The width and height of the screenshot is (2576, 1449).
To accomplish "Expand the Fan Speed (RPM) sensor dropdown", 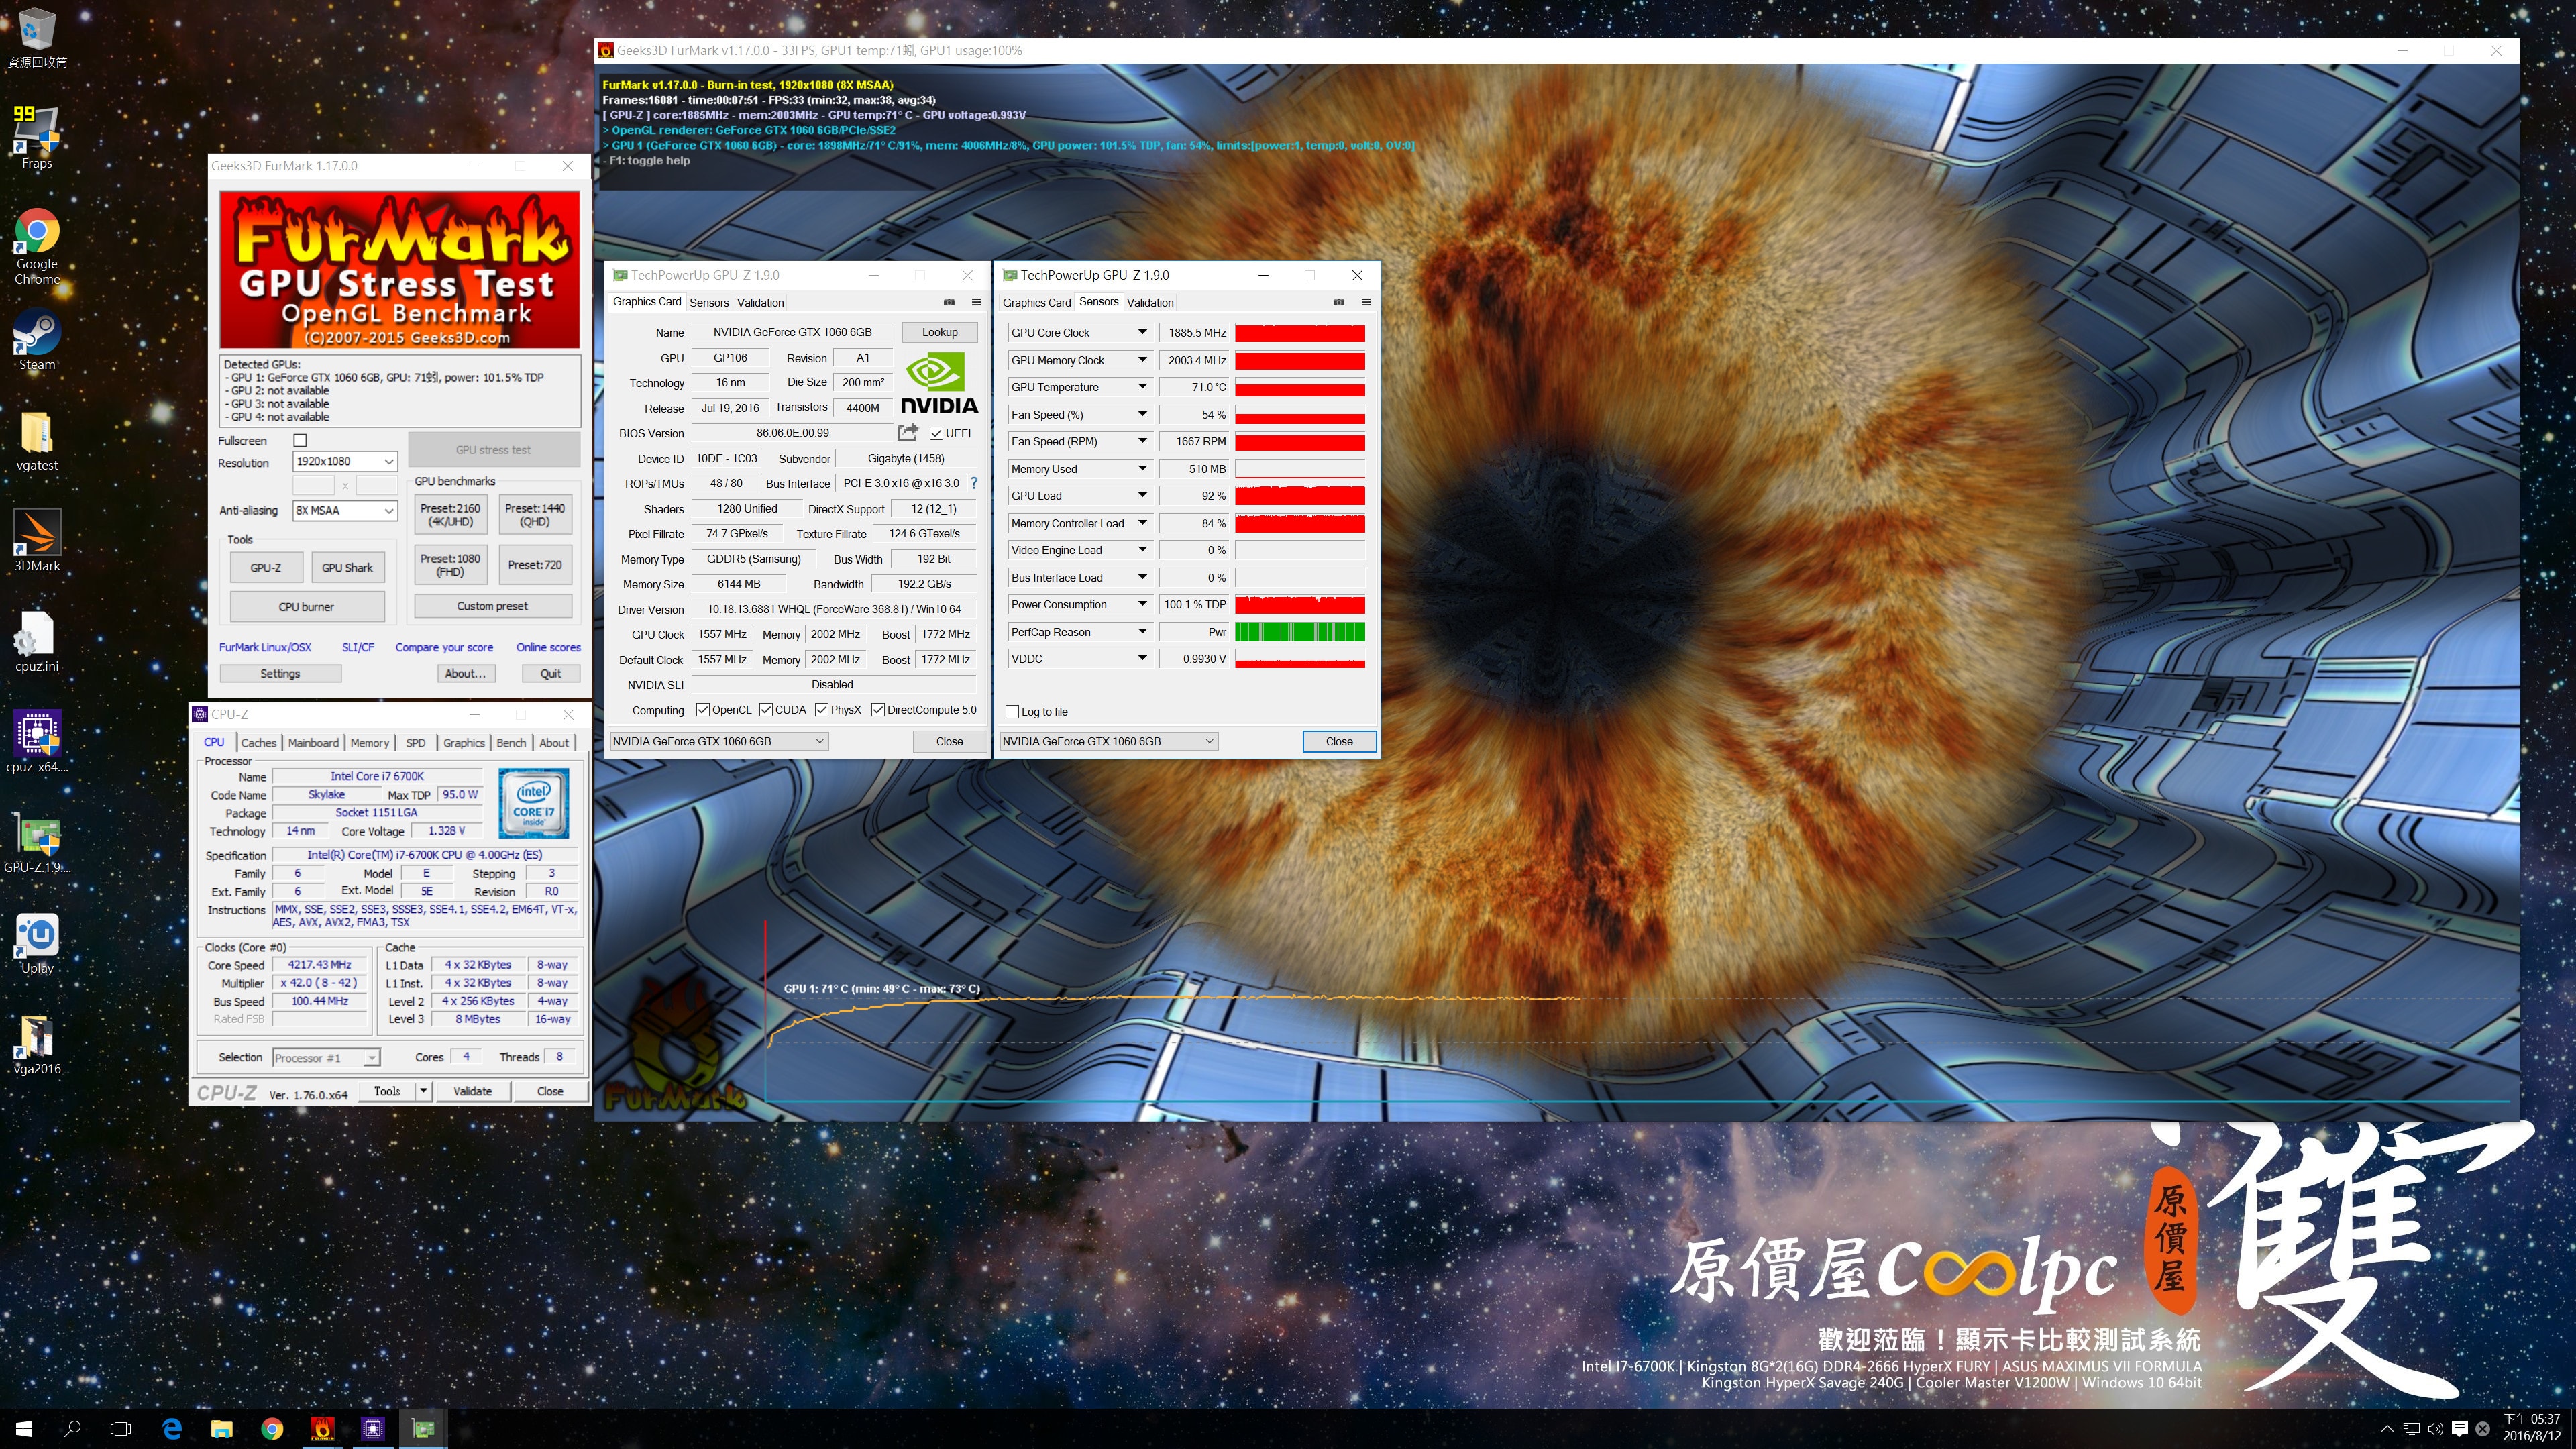I will click(1142, 441).
